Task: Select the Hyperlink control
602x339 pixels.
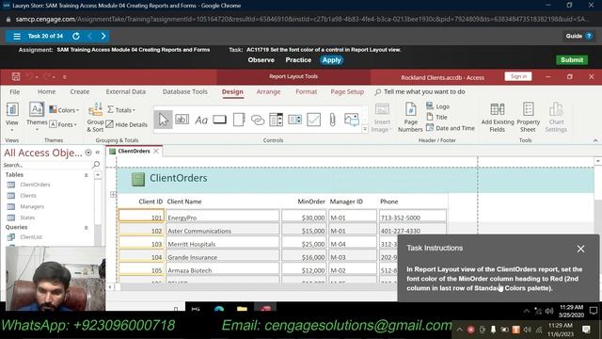Action: (257, 120)
